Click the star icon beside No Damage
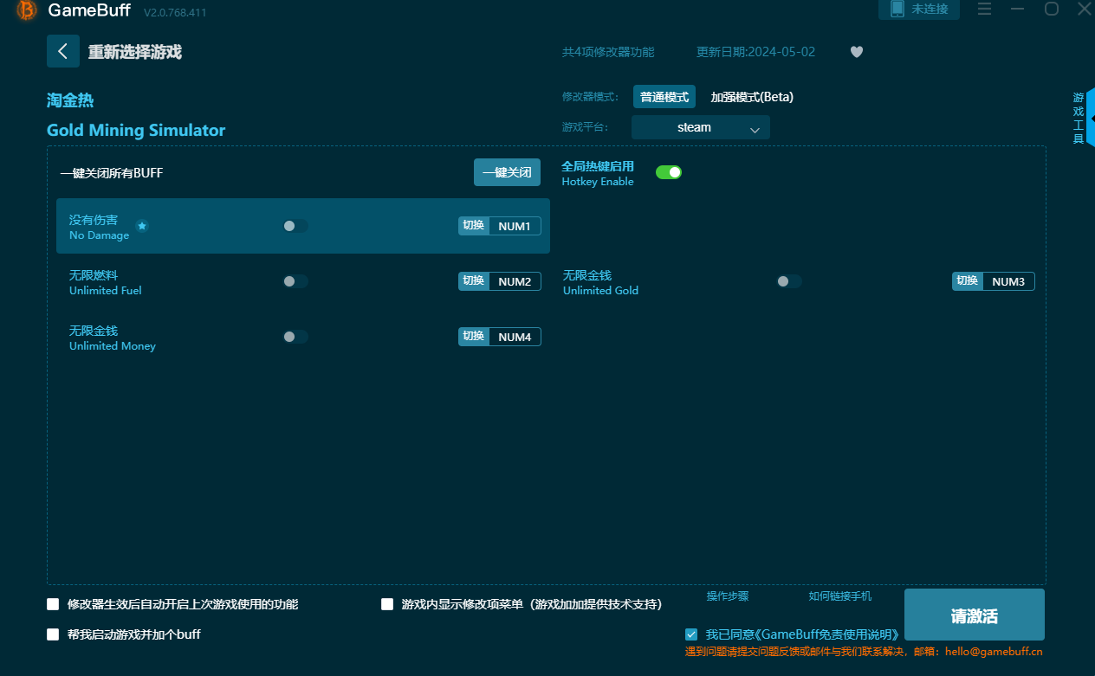 (x=142, y=226)
